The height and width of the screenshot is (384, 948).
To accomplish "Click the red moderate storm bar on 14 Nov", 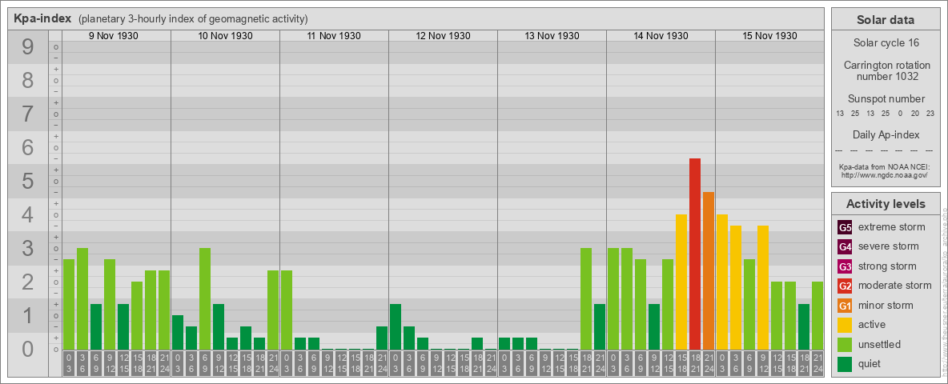I will pyautogui.click(x=695, y=254).
